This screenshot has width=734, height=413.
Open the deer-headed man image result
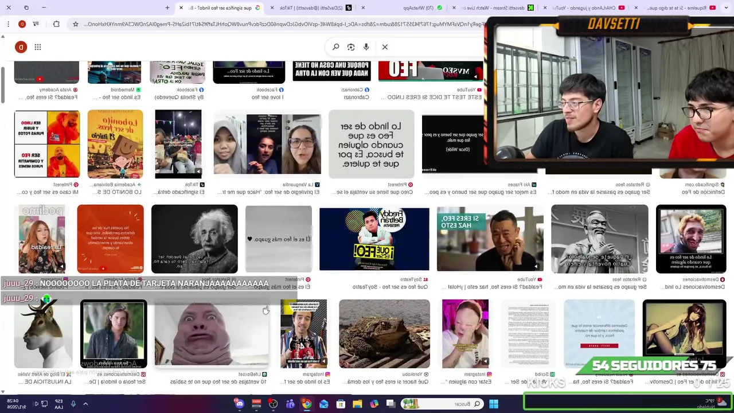coord(44,333)
